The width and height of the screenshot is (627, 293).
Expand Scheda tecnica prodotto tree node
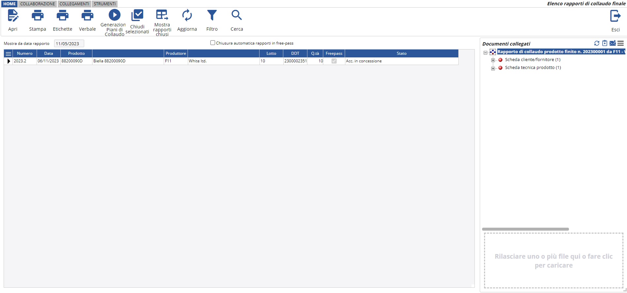(x=493, y=68)
